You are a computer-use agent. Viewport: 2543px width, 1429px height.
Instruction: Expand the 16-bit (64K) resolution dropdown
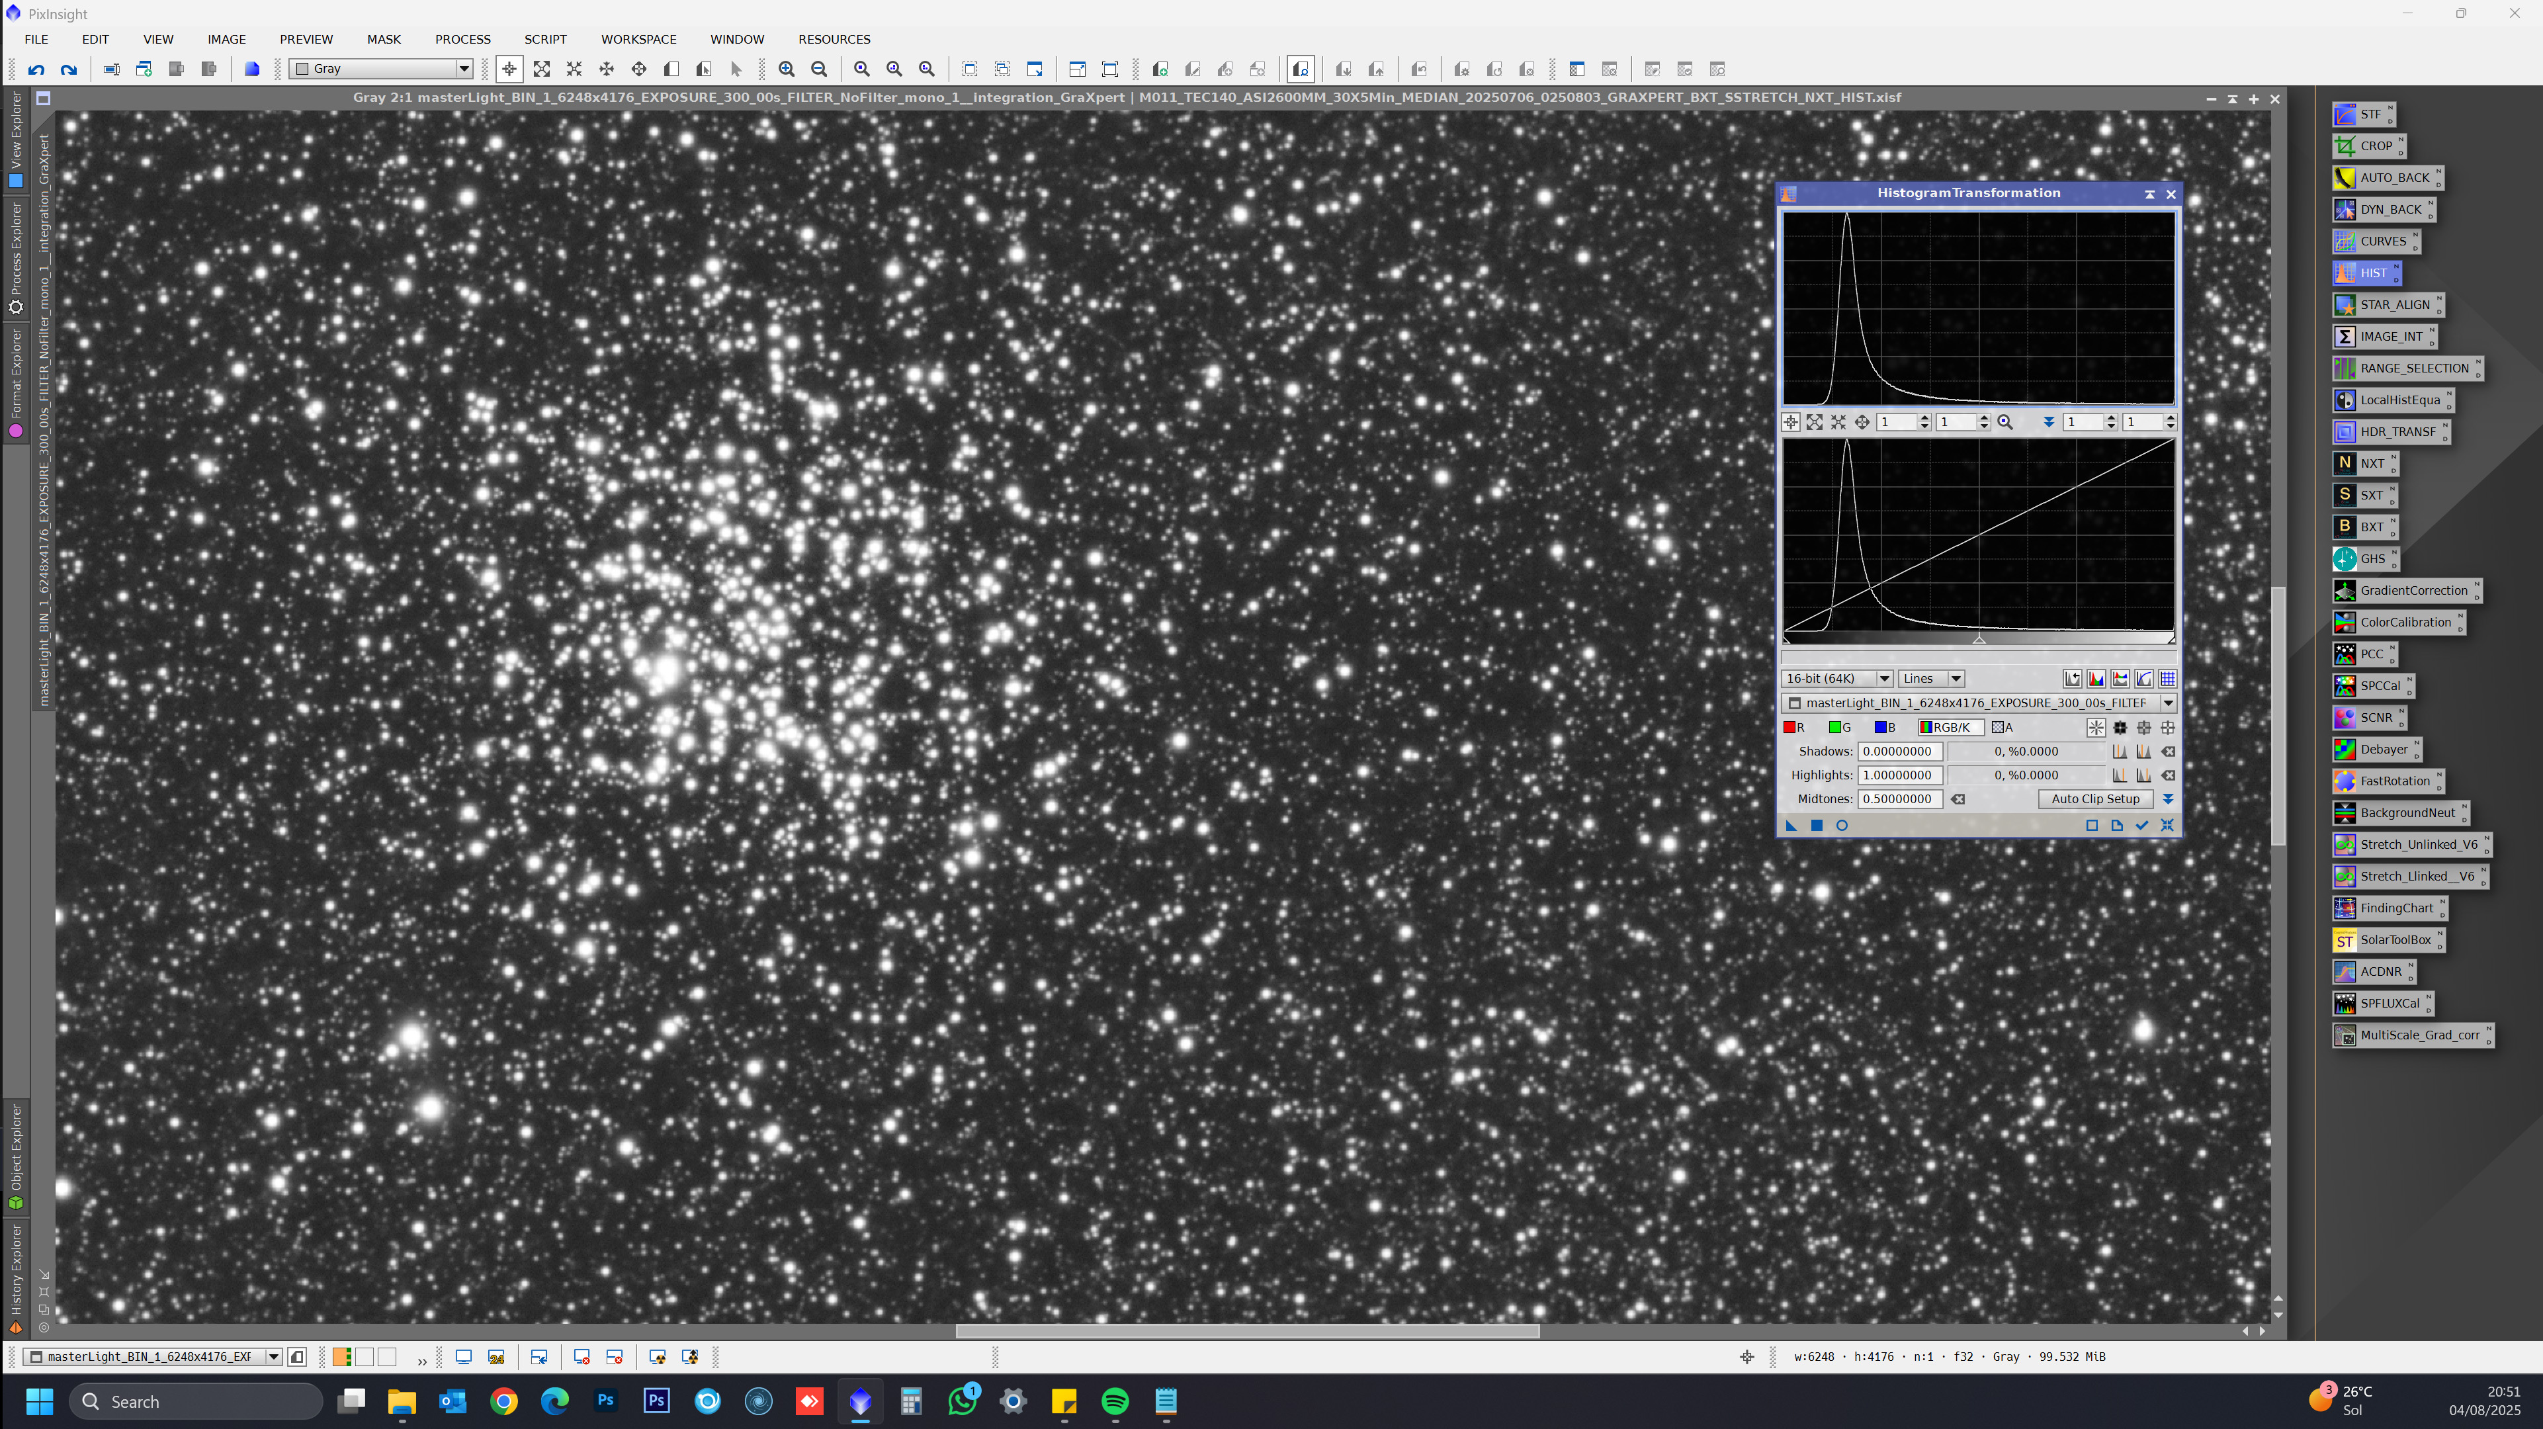(1883, 679)
